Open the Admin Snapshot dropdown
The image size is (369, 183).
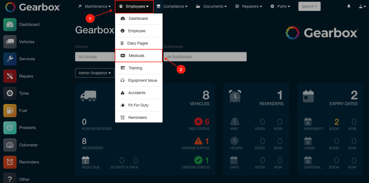(95, 73)
